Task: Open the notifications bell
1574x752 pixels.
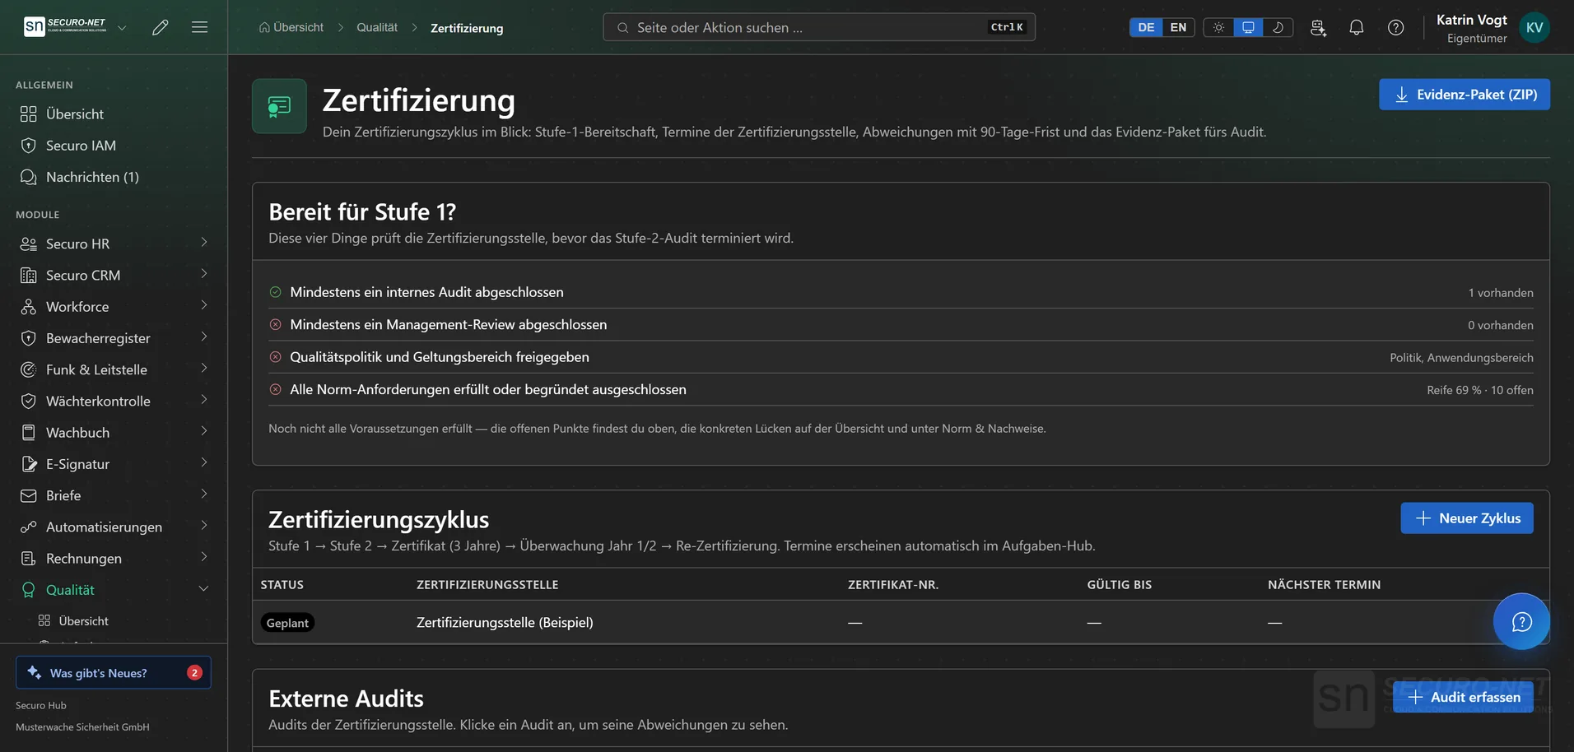Action: (1357, 27)
